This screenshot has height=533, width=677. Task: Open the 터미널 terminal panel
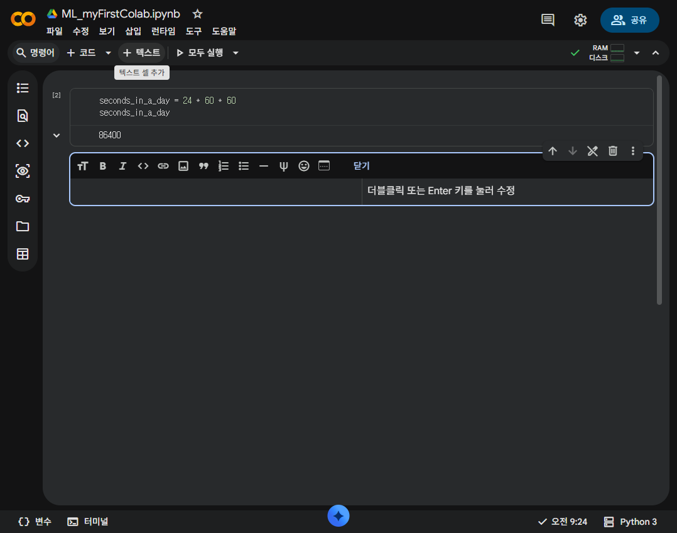click(88, 522)
